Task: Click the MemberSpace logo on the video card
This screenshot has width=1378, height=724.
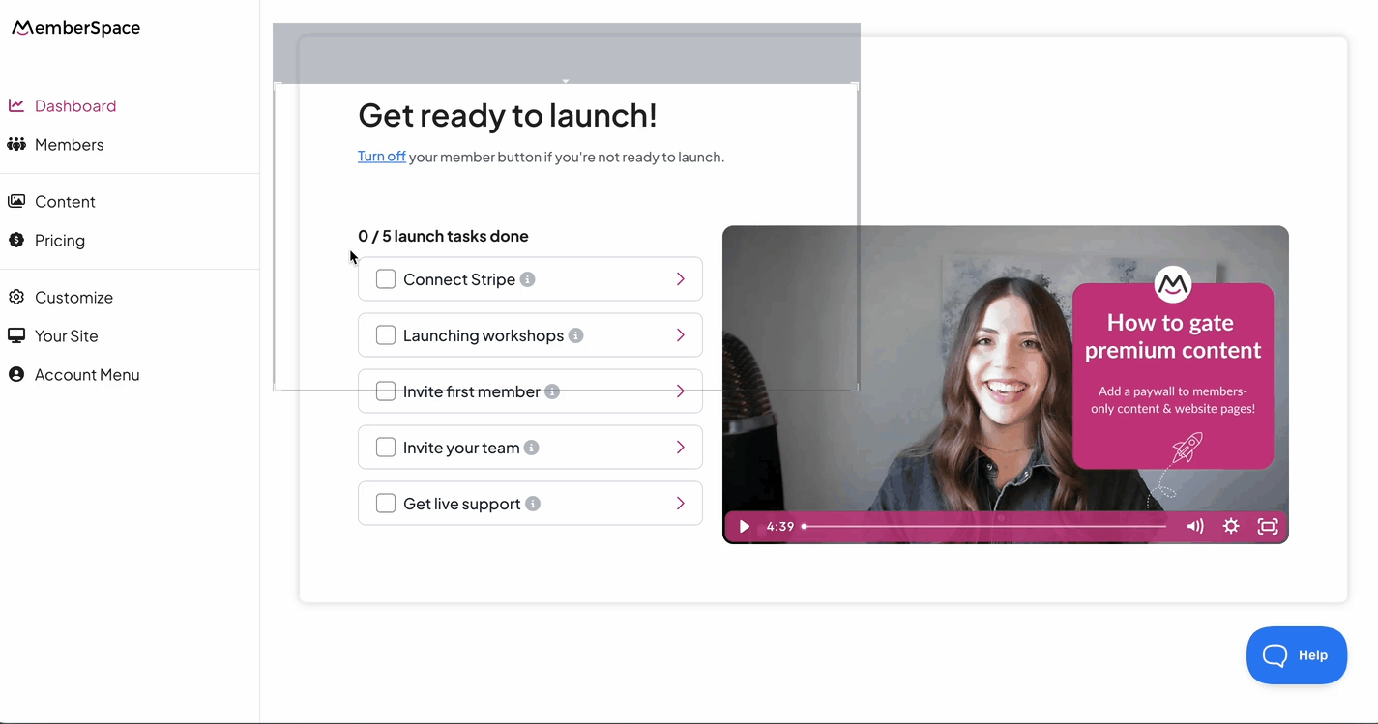Action: 1173,284
